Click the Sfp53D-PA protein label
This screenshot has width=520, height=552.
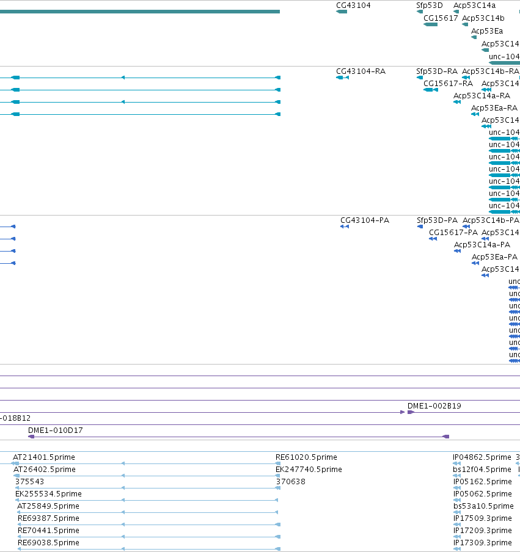coord(438,220)
